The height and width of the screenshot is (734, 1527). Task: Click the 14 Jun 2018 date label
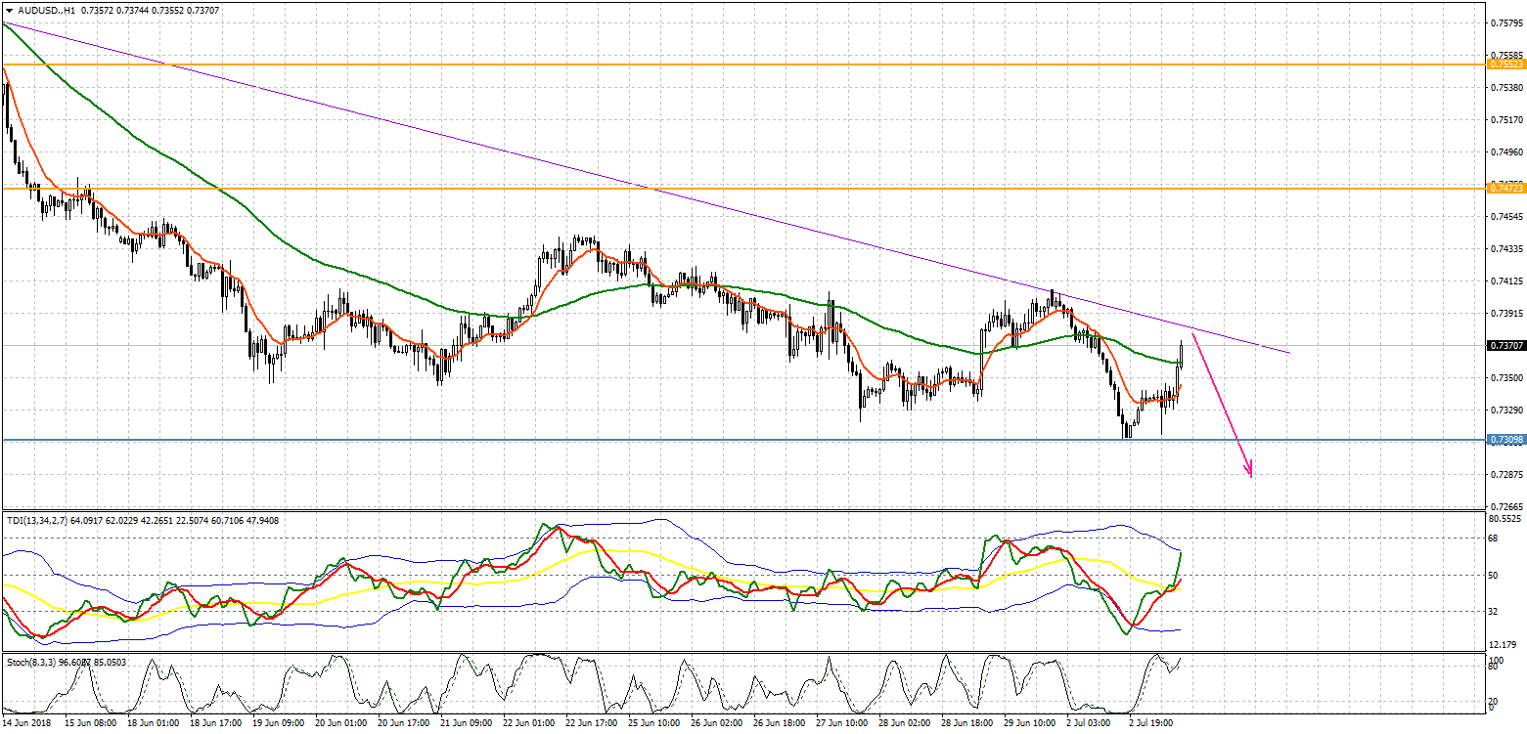click(x=25, y=724)
